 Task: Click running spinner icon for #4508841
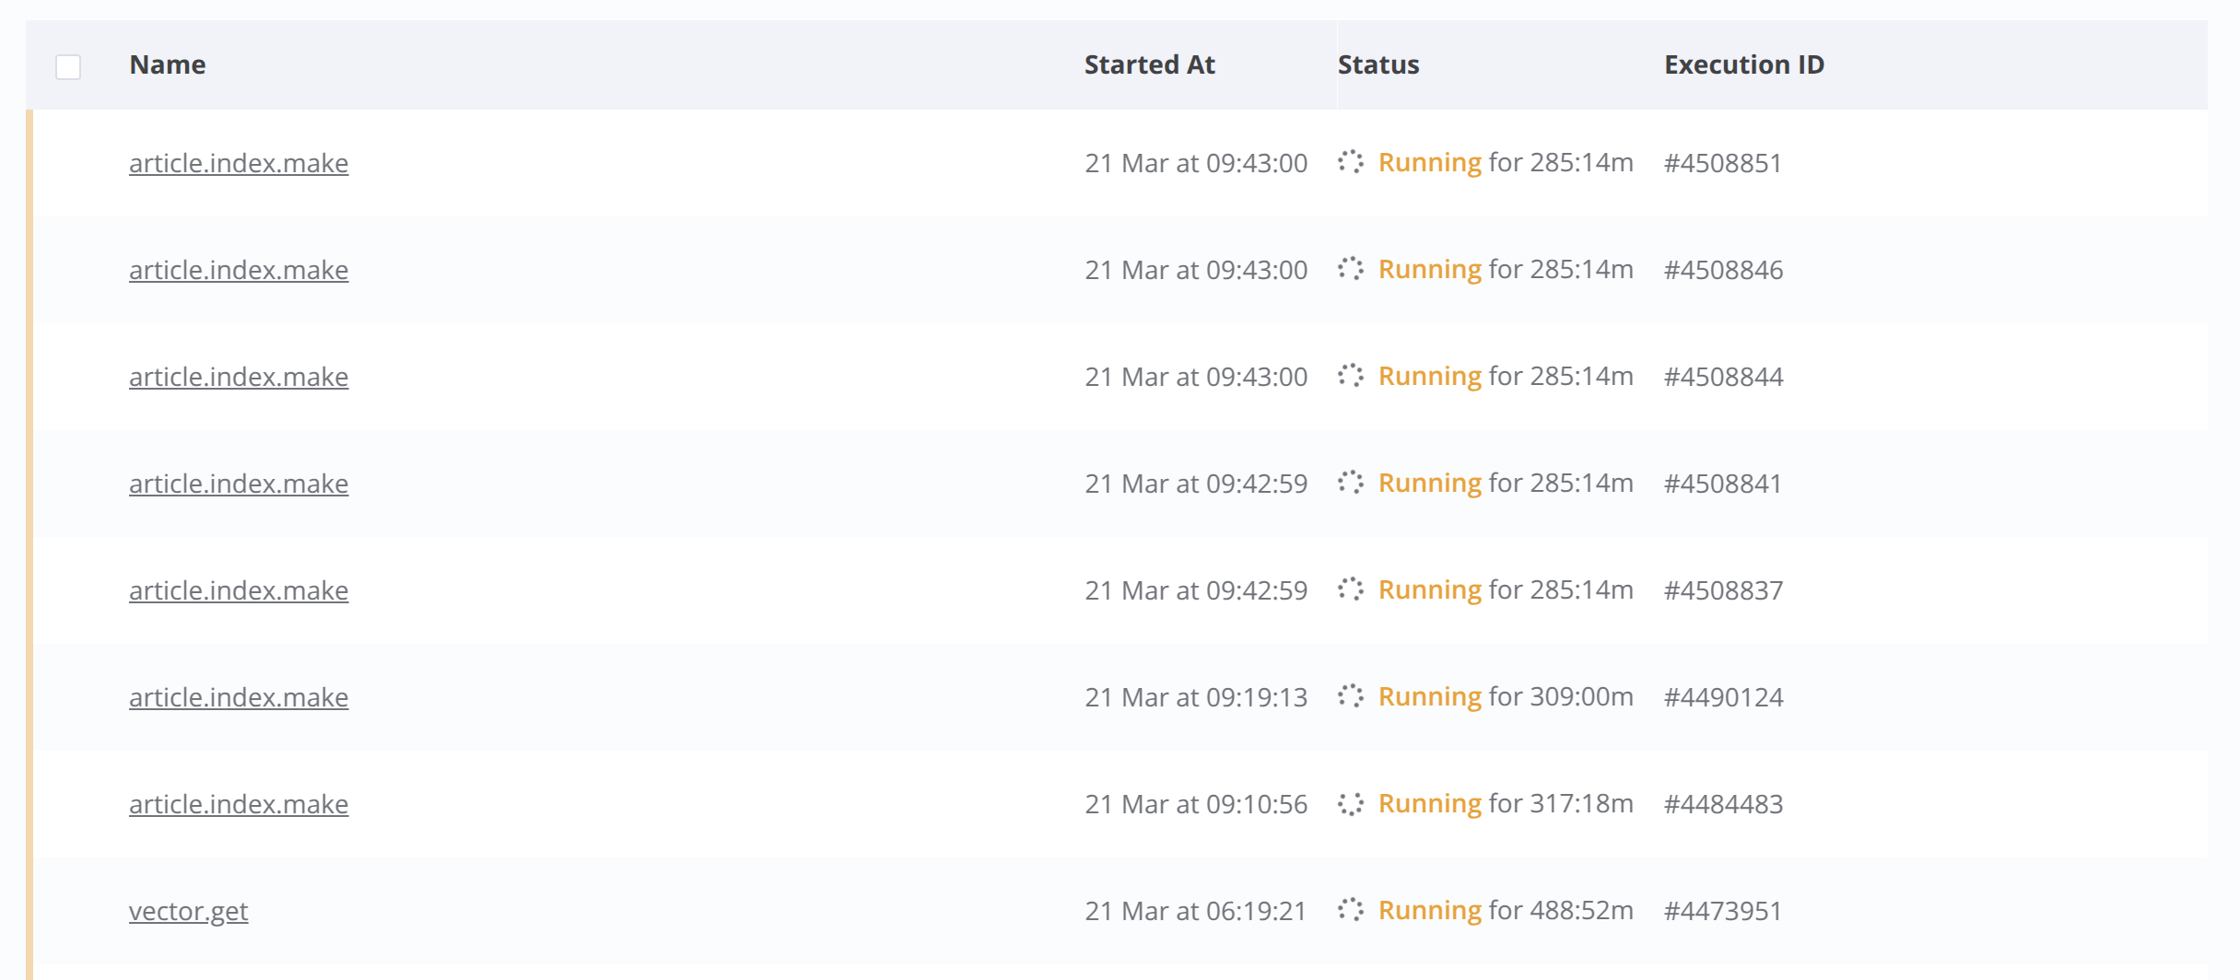pos(1351,483)
